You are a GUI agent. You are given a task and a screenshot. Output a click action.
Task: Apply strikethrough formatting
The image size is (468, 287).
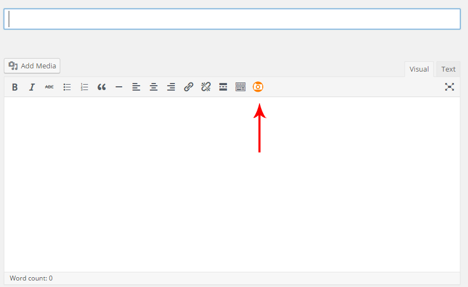click(x=49, y=87)
